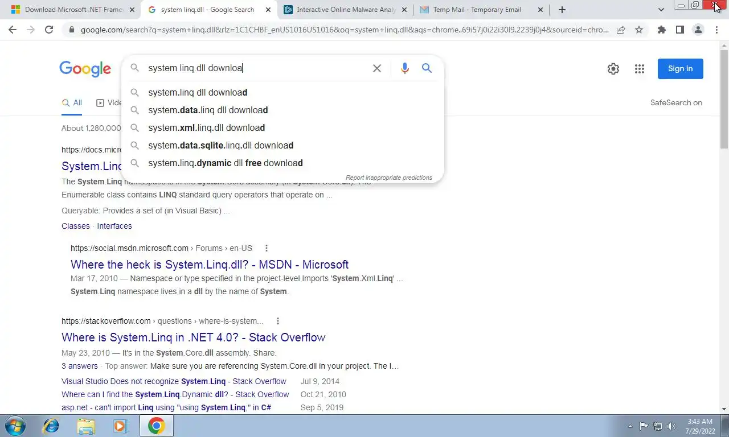Choose suggestion system.linq dll download

(282, 92)
